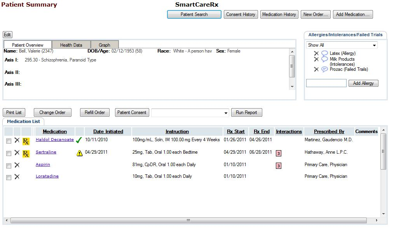Click the Run Report button

pyautogui.click(x=246, y=112)
